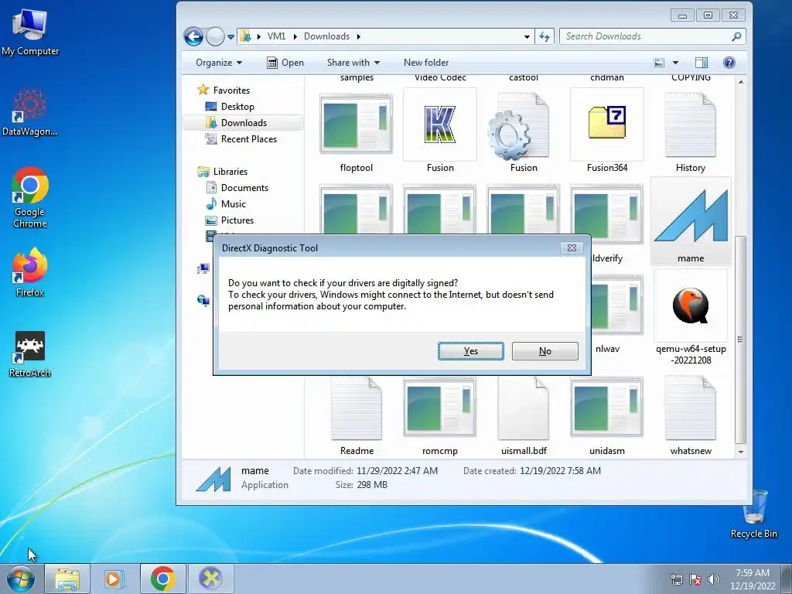Select the Fusion K application icon

coord(440,125)
